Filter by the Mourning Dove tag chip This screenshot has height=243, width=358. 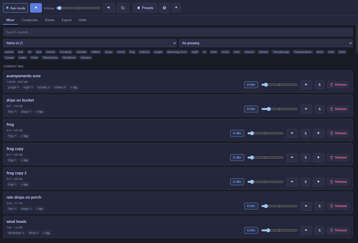[x=177, y=52]
